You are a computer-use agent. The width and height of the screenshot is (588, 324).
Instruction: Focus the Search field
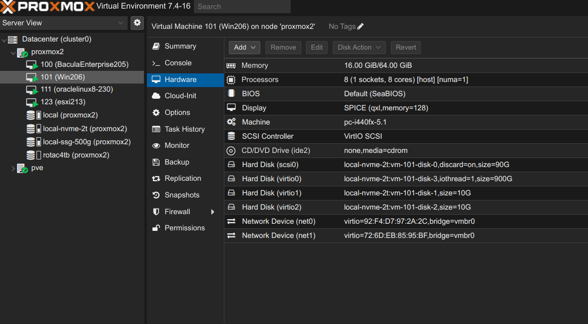(x=242, y=7)
